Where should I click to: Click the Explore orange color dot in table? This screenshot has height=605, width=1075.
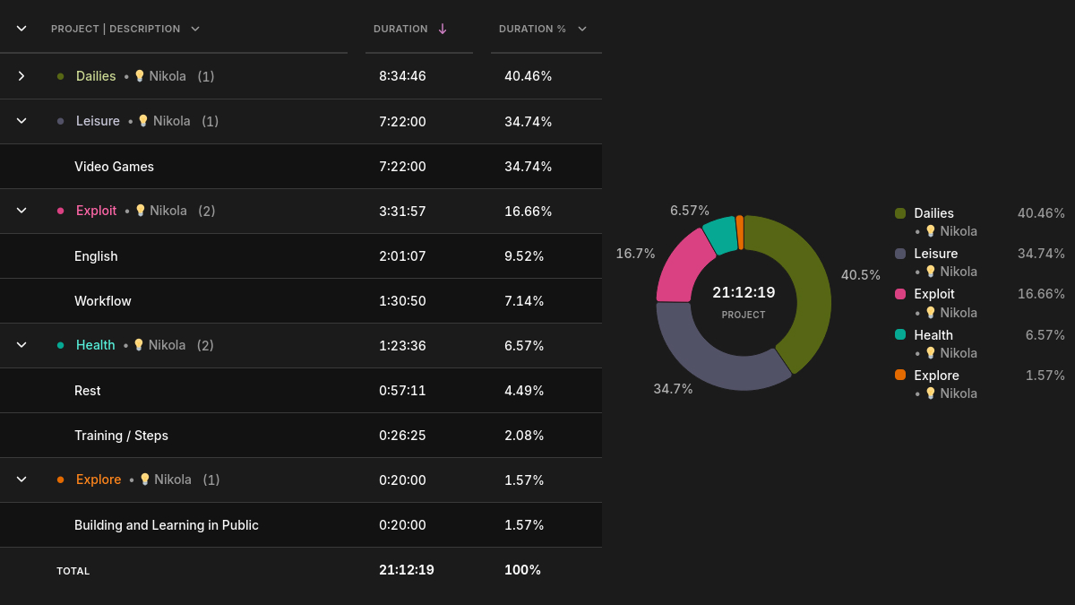[x=60, y=480]
